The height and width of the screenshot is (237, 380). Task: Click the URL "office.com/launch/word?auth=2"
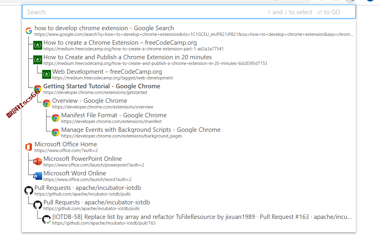point(87,180)
